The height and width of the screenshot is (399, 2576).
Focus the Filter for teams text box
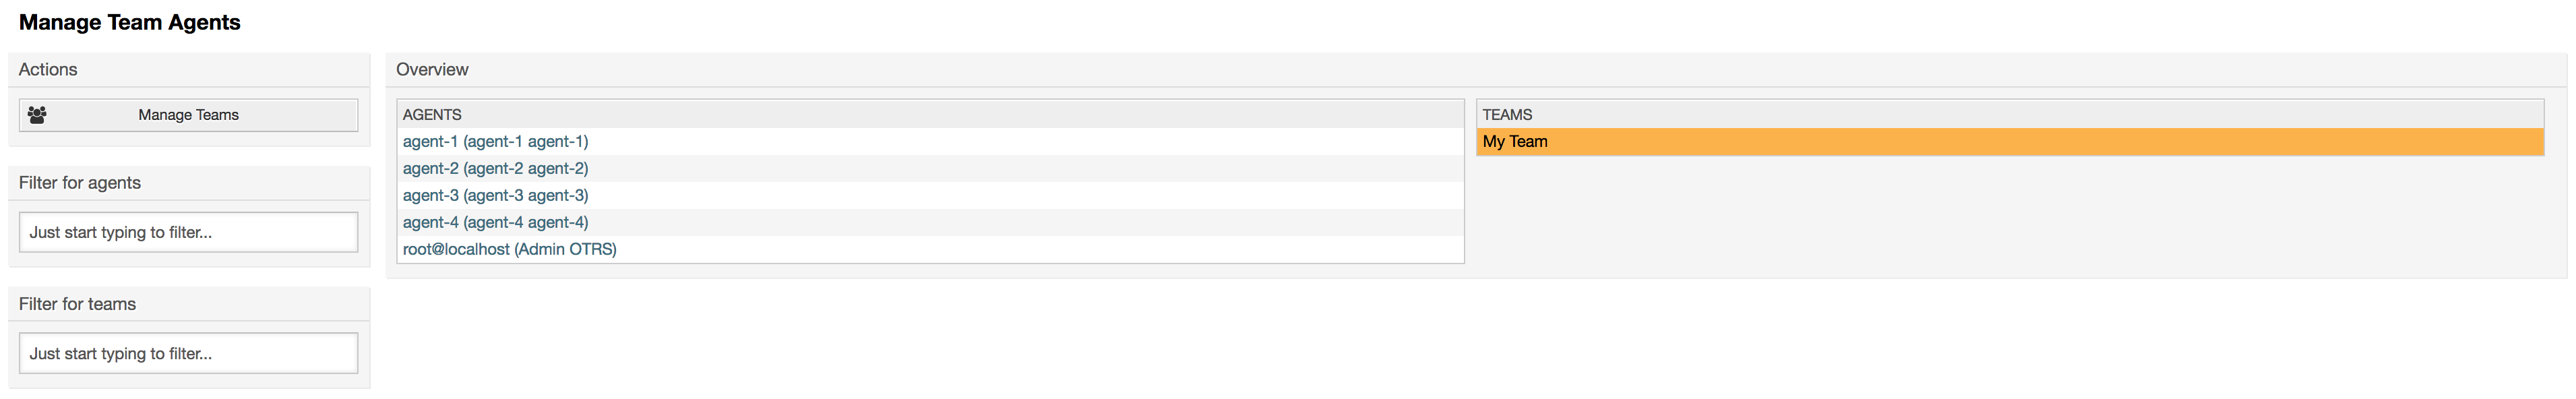tap(188, 353)
